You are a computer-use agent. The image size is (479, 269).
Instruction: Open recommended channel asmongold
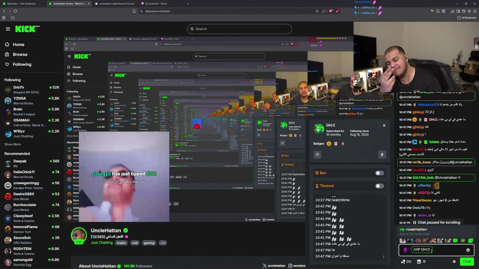32,262
